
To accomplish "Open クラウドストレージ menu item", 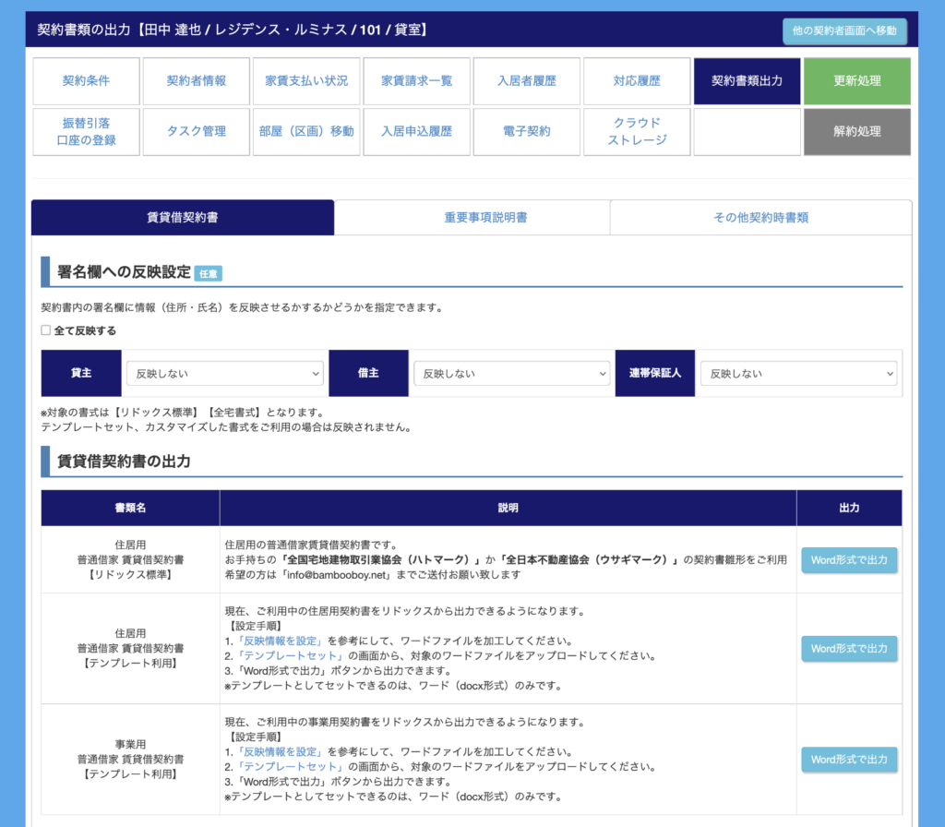I will (637, 132).
